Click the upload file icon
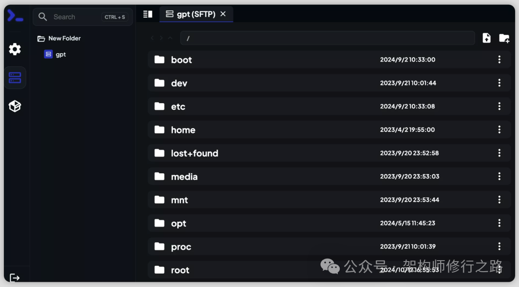The image size is (519, 287). tap(486, 38)
